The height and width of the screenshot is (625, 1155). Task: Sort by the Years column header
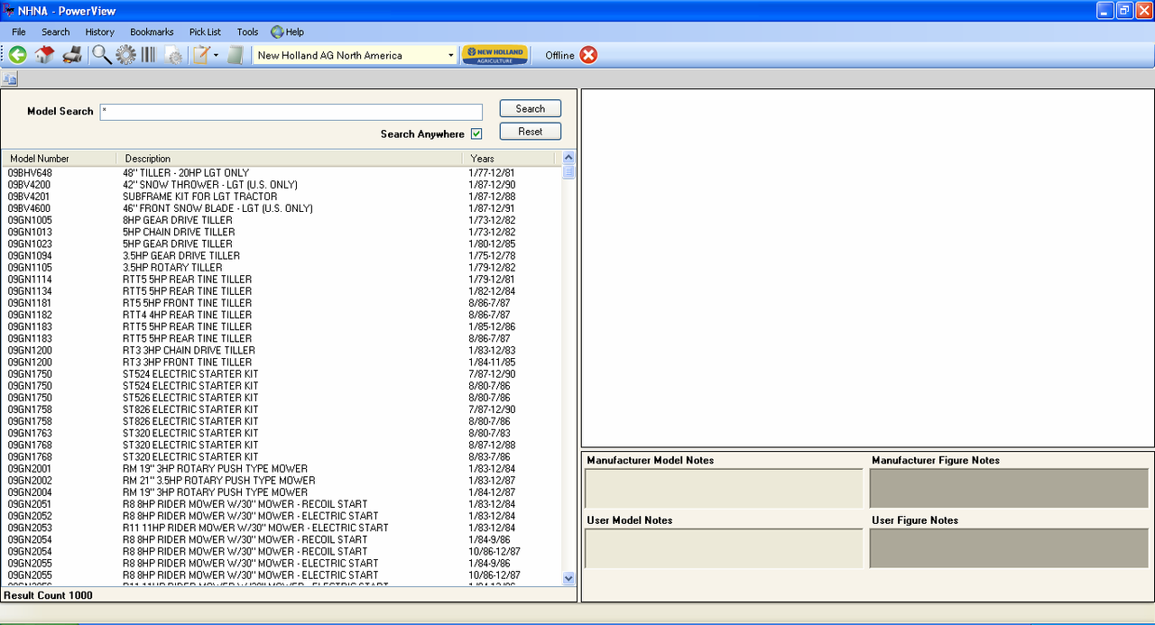(508, 159)
